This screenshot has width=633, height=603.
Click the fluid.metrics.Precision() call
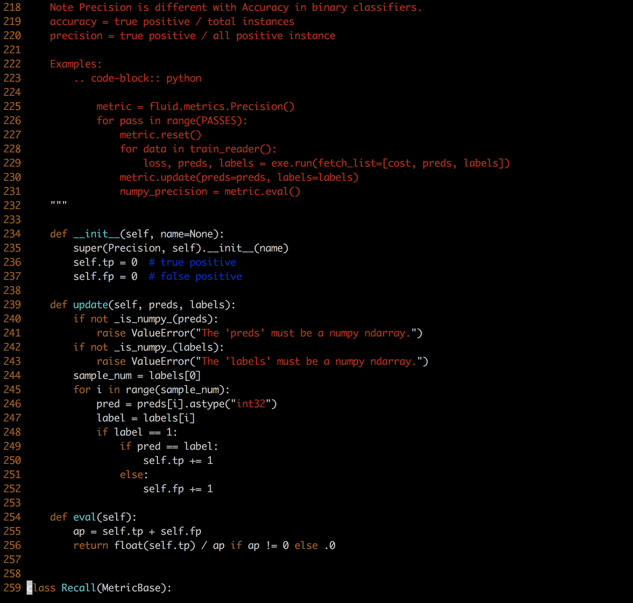tap(222, 106)
